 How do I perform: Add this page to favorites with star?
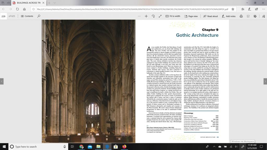tap(233, 9)
